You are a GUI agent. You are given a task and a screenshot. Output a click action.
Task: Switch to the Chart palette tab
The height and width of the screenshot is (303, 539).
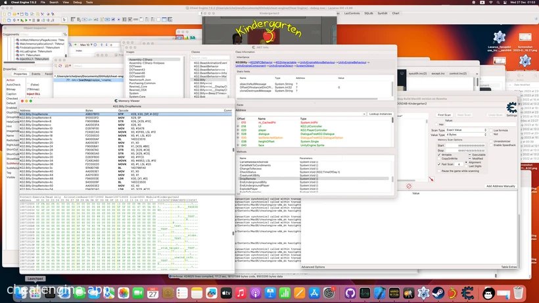tap(396, 13)
